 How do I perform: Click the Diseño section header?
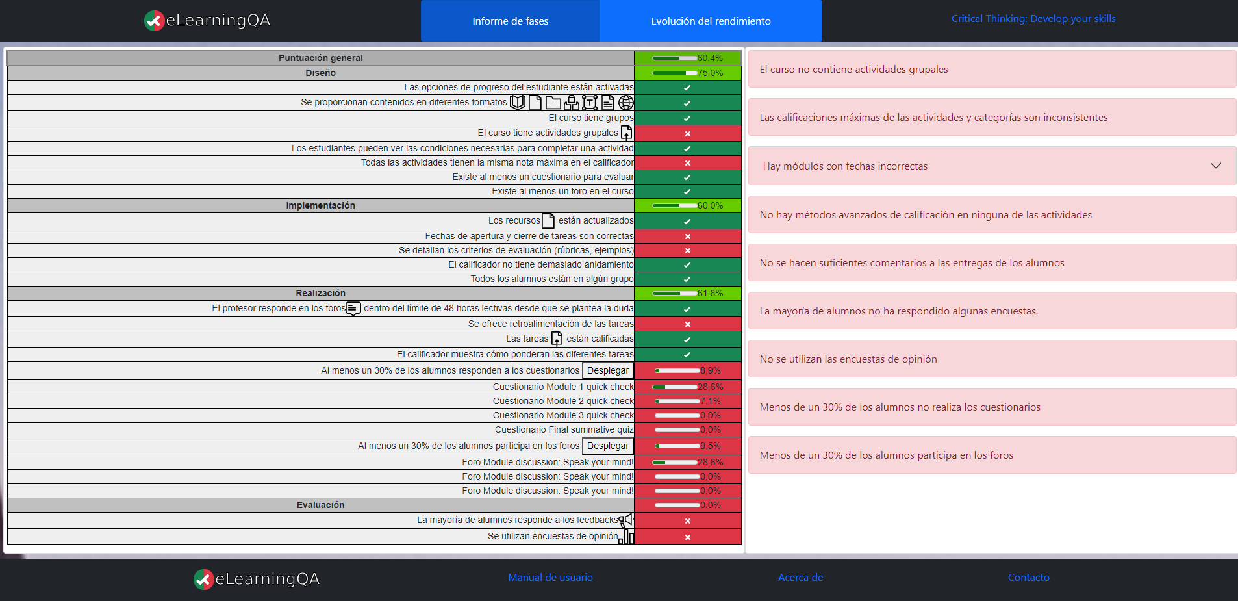tap(321, 73)
